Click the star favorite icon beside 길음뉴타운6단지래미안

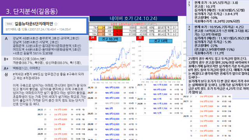tap(56, 24)
